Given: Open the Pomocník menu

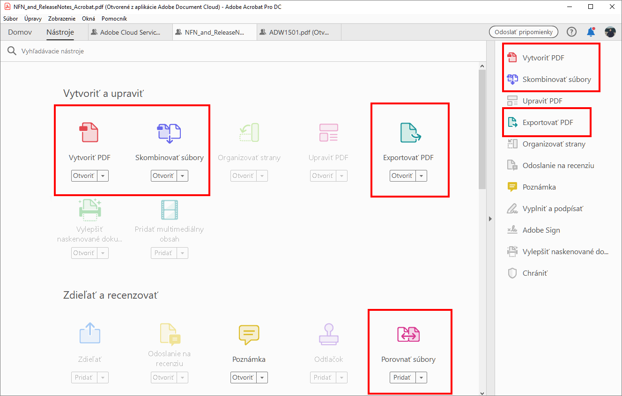Looking at the screenshot, I should (x=113, y=19).
